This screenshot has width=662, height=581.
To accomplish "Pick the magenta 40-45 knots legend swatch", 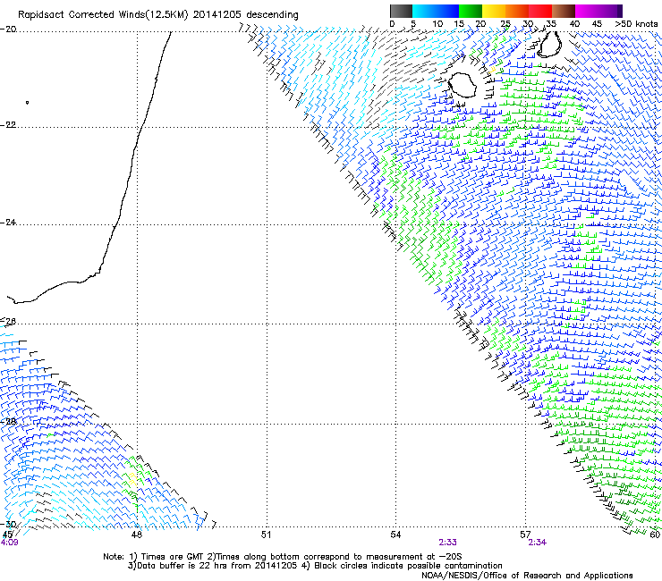I will (587, 11).
